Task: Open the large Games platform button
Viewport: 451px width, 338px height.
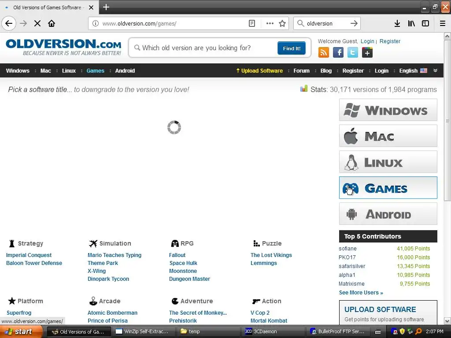Action: click(x=388, y=187)
